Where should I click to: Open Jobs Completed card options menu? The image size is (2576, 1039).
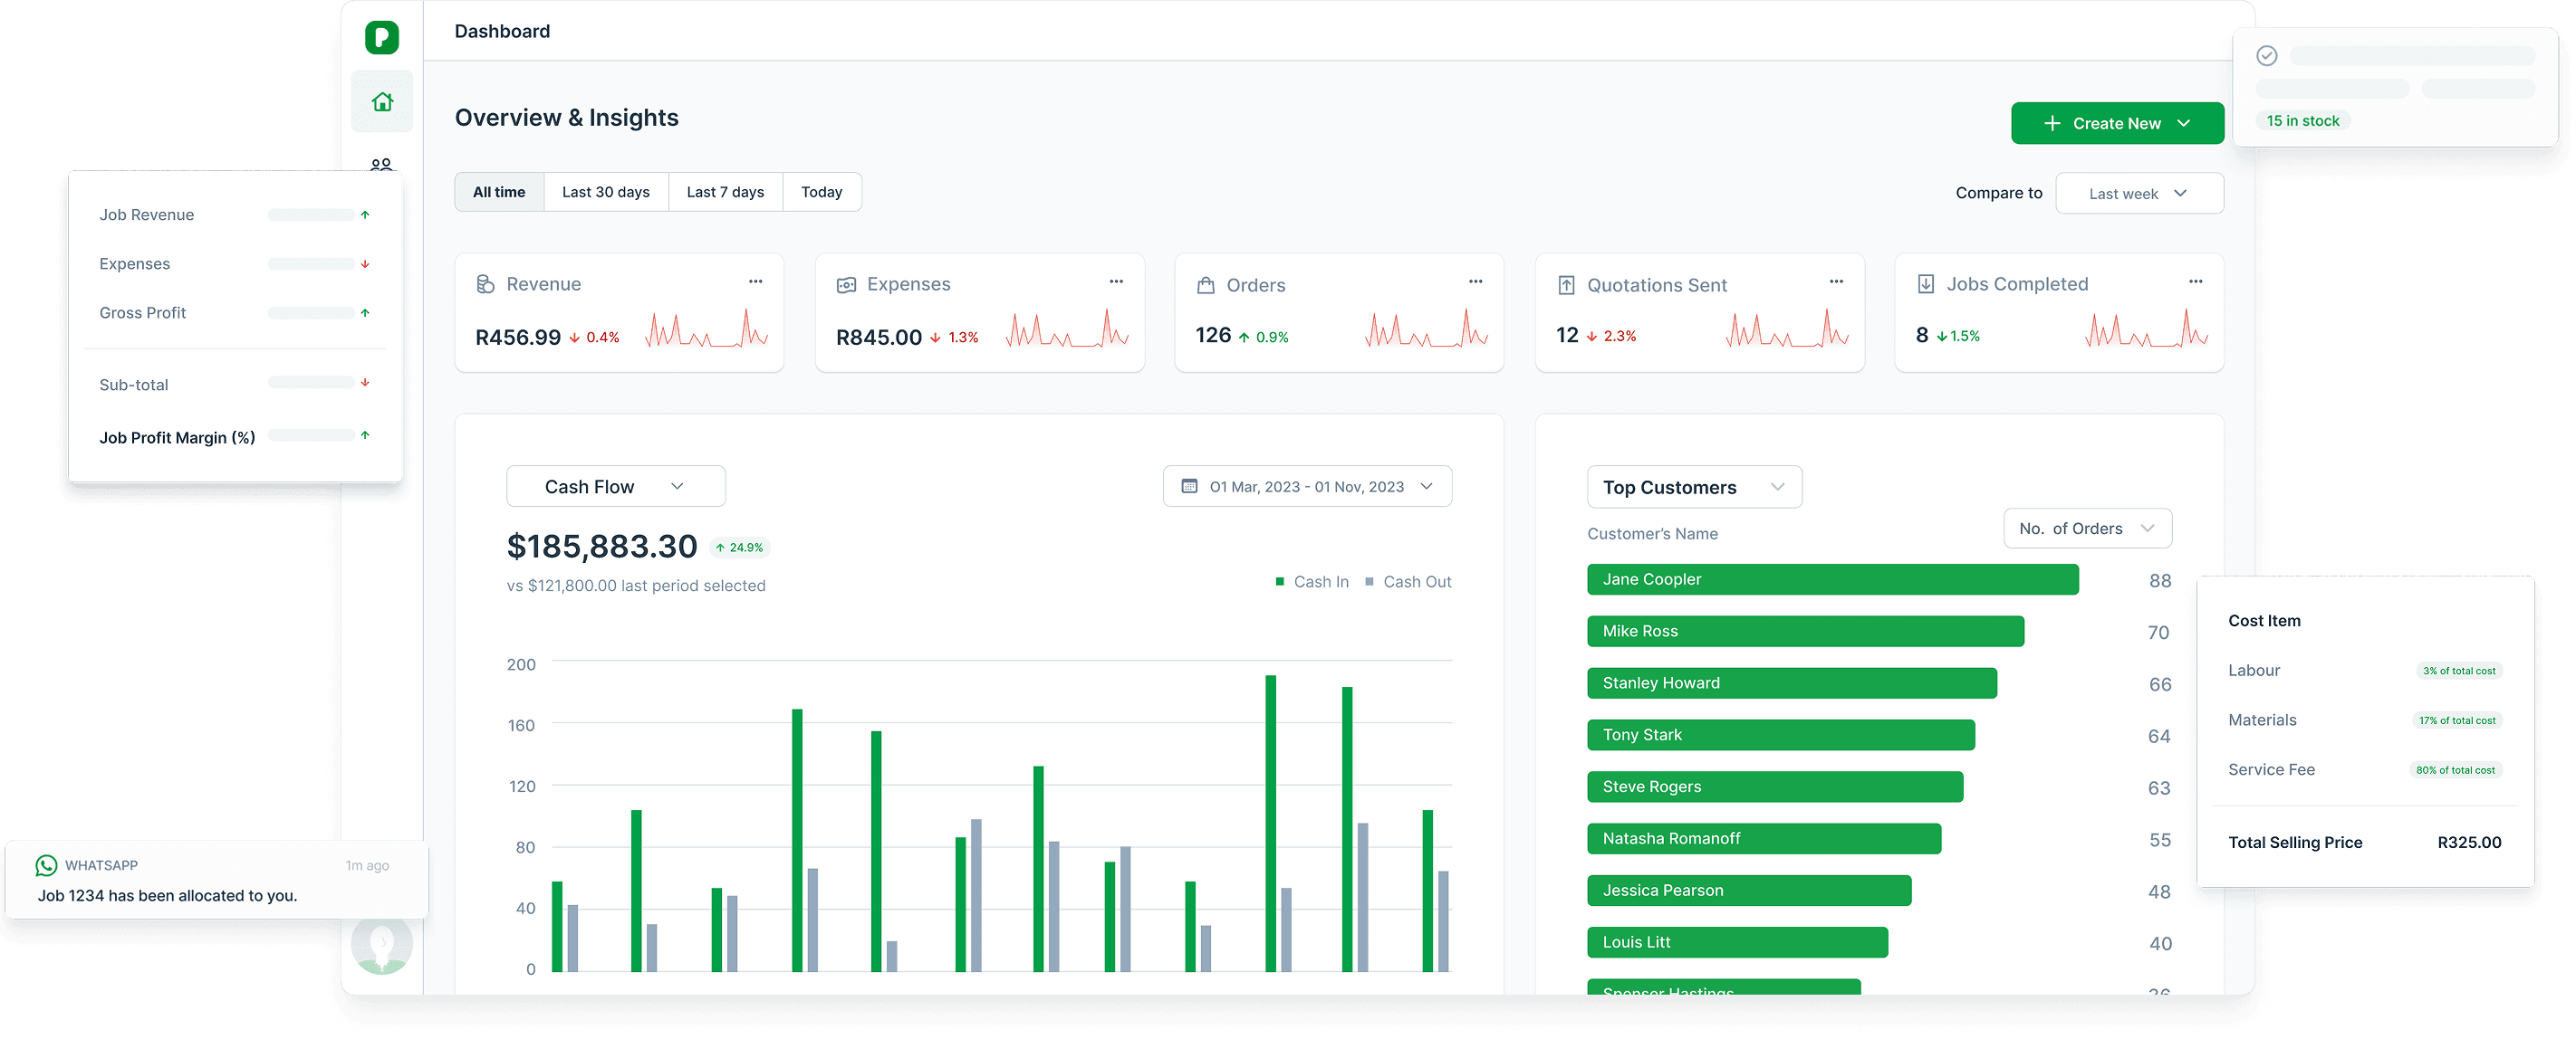click(x=2195, y=281)
